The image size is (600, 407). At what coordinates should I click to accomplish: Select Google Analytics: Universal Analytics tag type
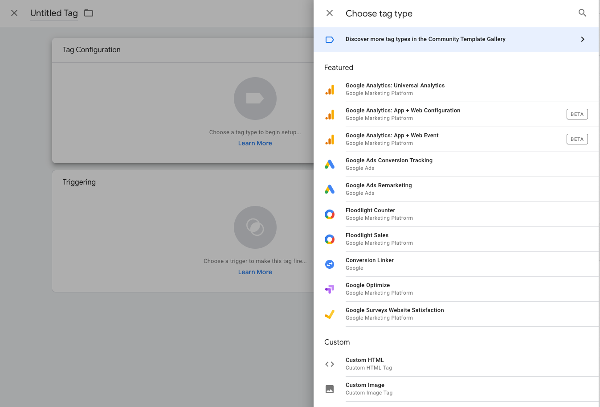pos(456,90)
